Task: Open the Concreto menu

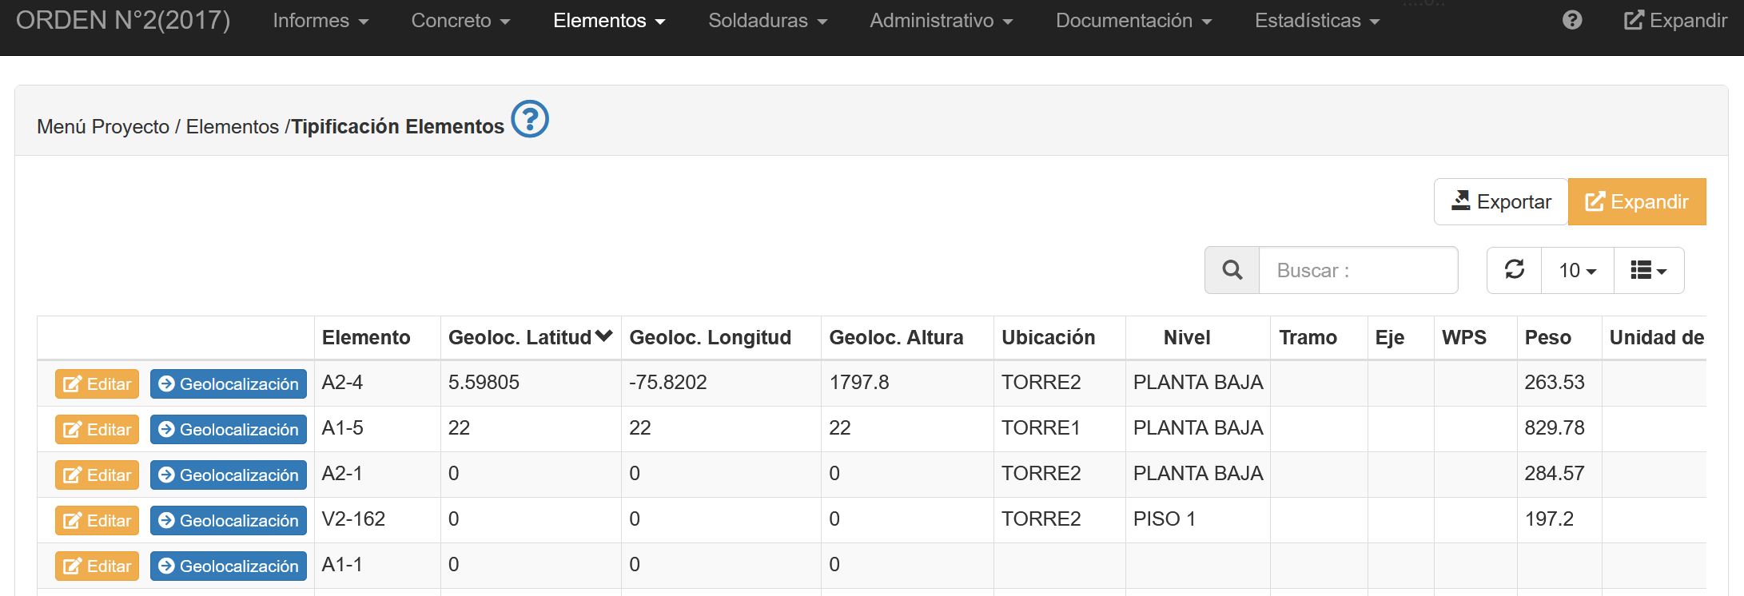Action: point(460,21)
